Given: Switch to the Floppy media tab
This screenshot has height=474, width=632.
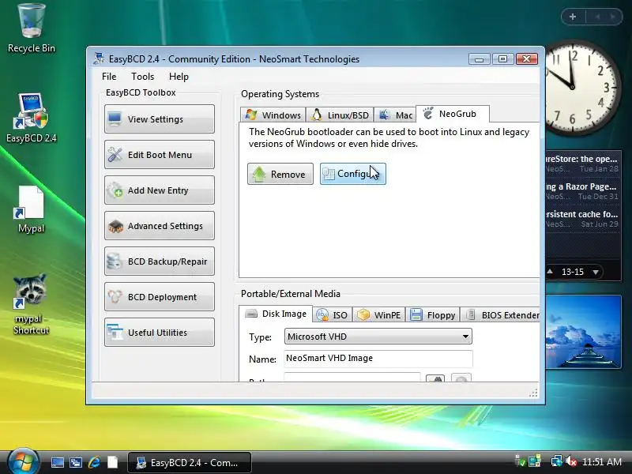Looking at the screenshot, I should click(432, 314).
